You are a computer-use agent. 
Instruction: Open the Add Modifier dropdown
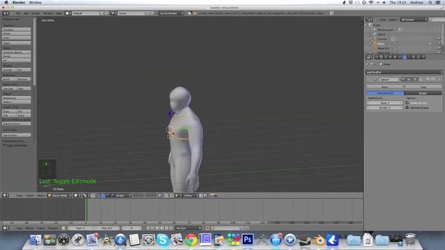tap(404, 72)
